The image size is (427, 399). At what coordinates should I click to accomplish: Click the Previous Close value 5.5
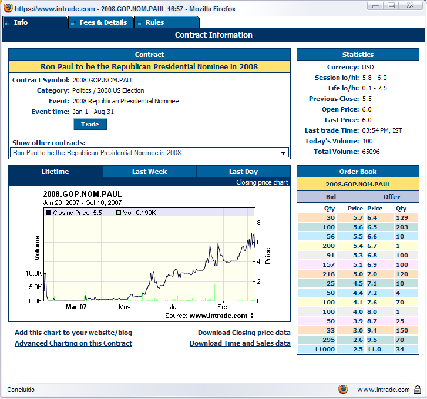coord(367,99)
